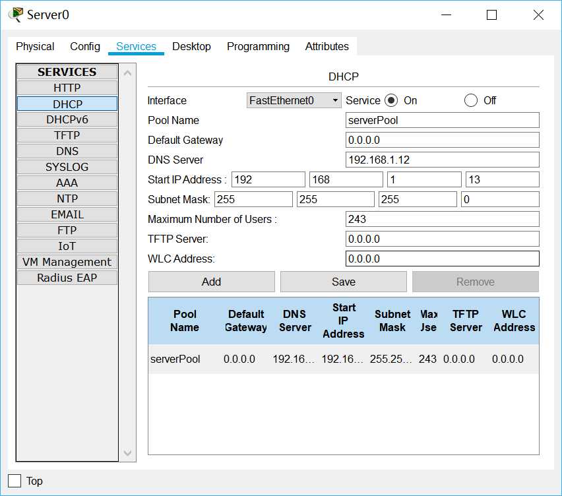Minimize the Server0 window
This screenshot has height=496, width=562.
click(x=446, y=15)
